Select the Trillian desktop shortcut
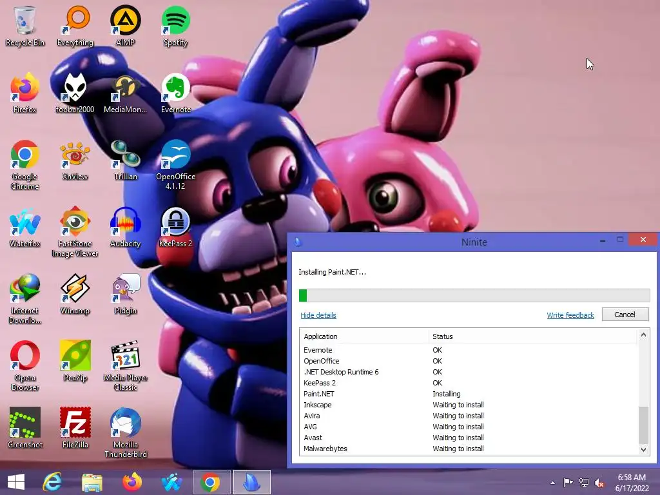The width and height of the screenshot is (660, 495). tap(126, 160)
